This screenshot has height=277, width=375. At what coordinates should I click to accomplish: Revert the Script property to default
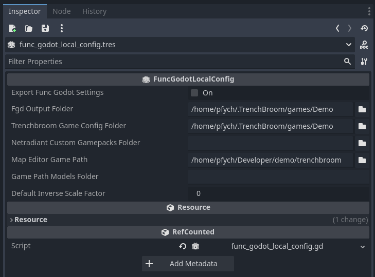click(183, 247)
